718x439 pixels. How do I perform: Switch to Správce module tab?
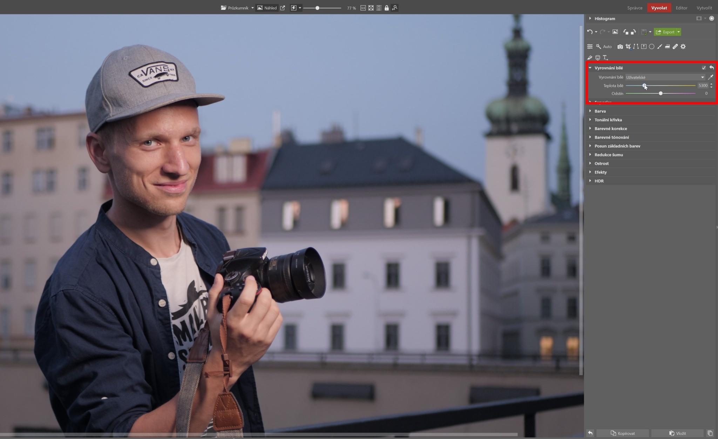635,8
